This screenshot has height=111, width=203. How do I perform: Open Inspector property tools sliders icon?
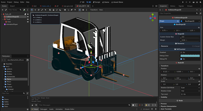click(201, 13)
